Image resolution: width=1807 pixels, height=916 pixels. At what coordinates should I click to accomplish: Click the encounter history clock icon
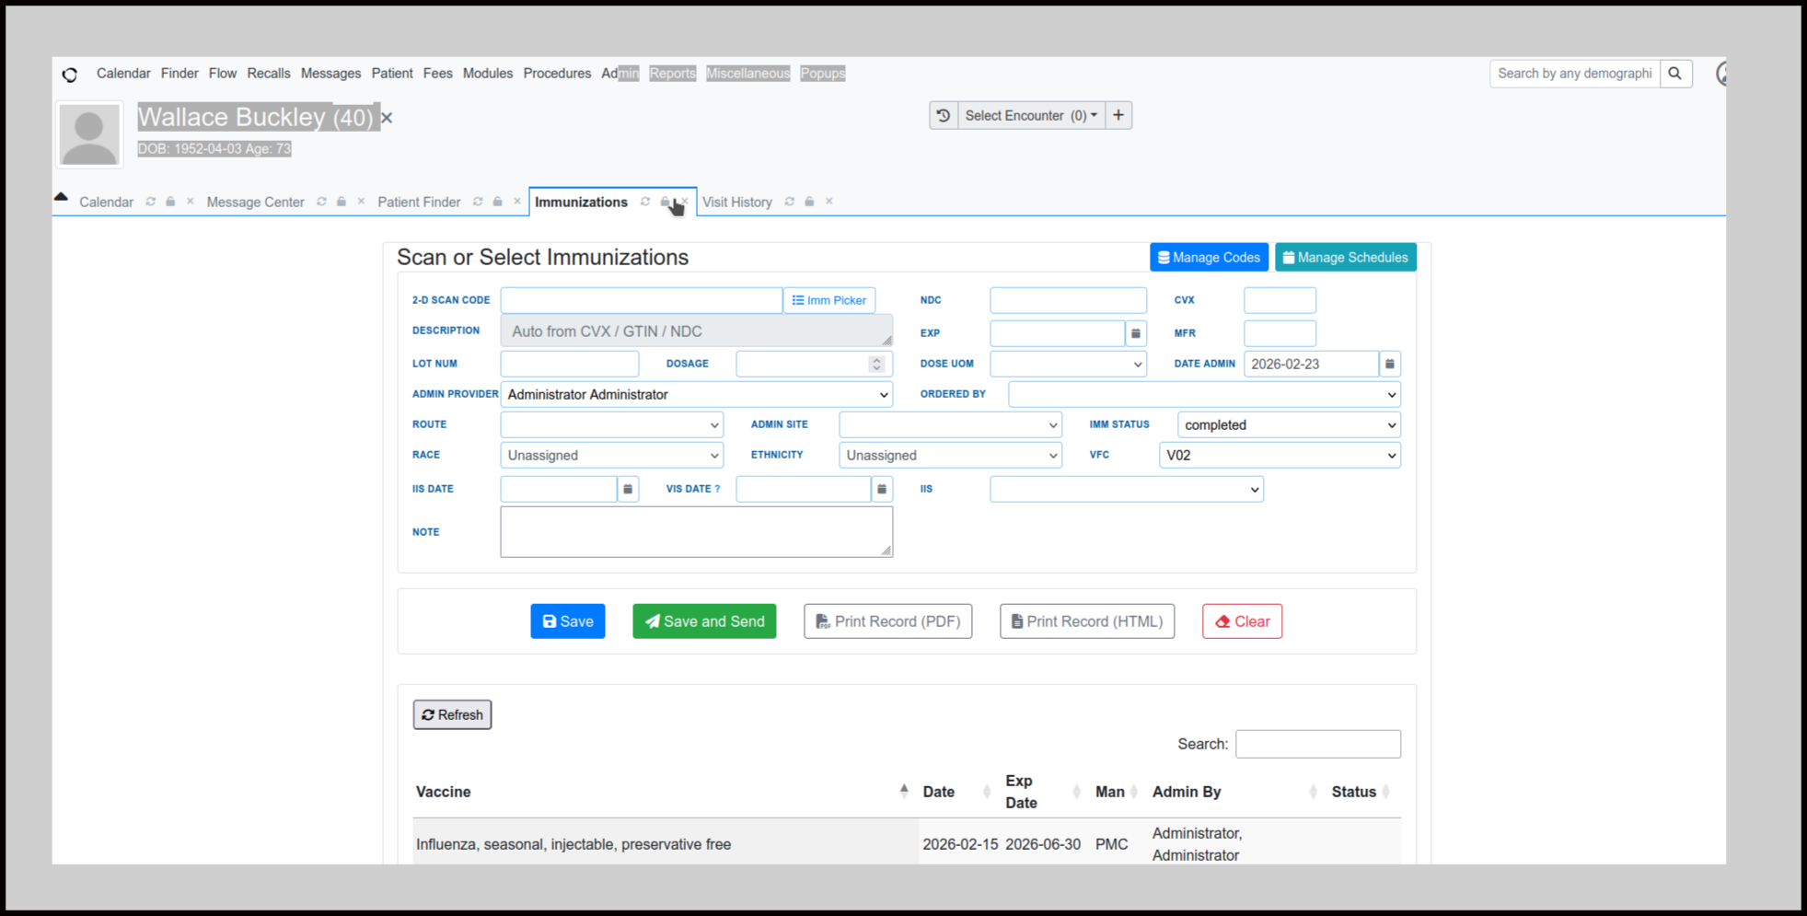coord(944,116)
